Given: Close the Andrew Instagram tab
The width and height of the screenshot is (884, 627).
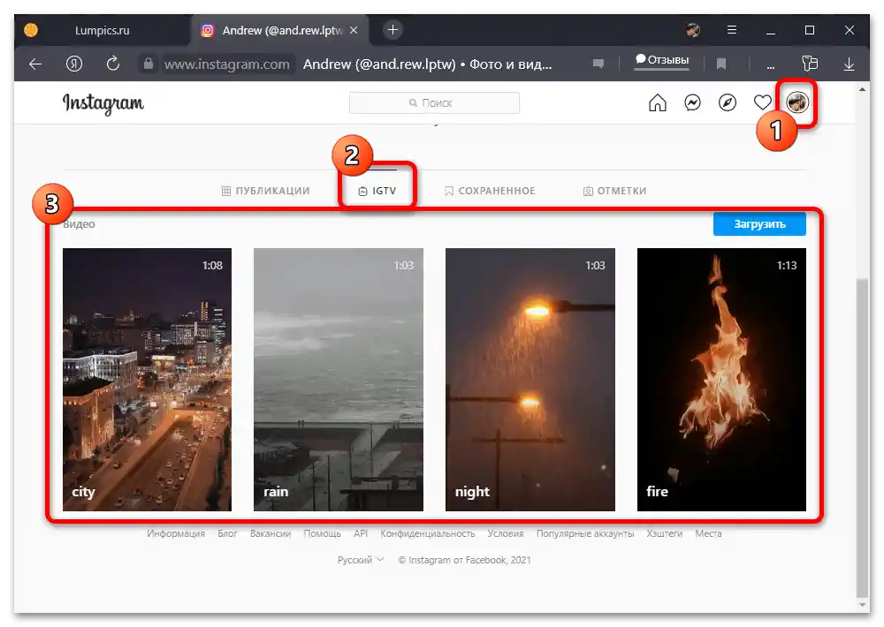Looking at the screenshot, I should (354, 30).
